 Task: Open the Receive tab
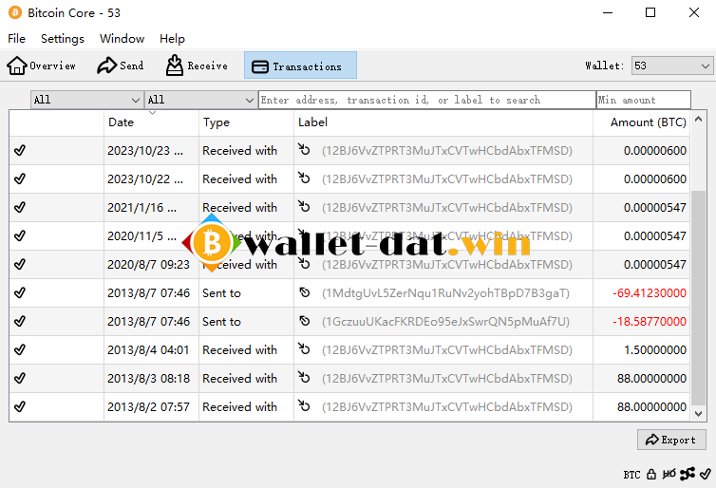[197, 66]
